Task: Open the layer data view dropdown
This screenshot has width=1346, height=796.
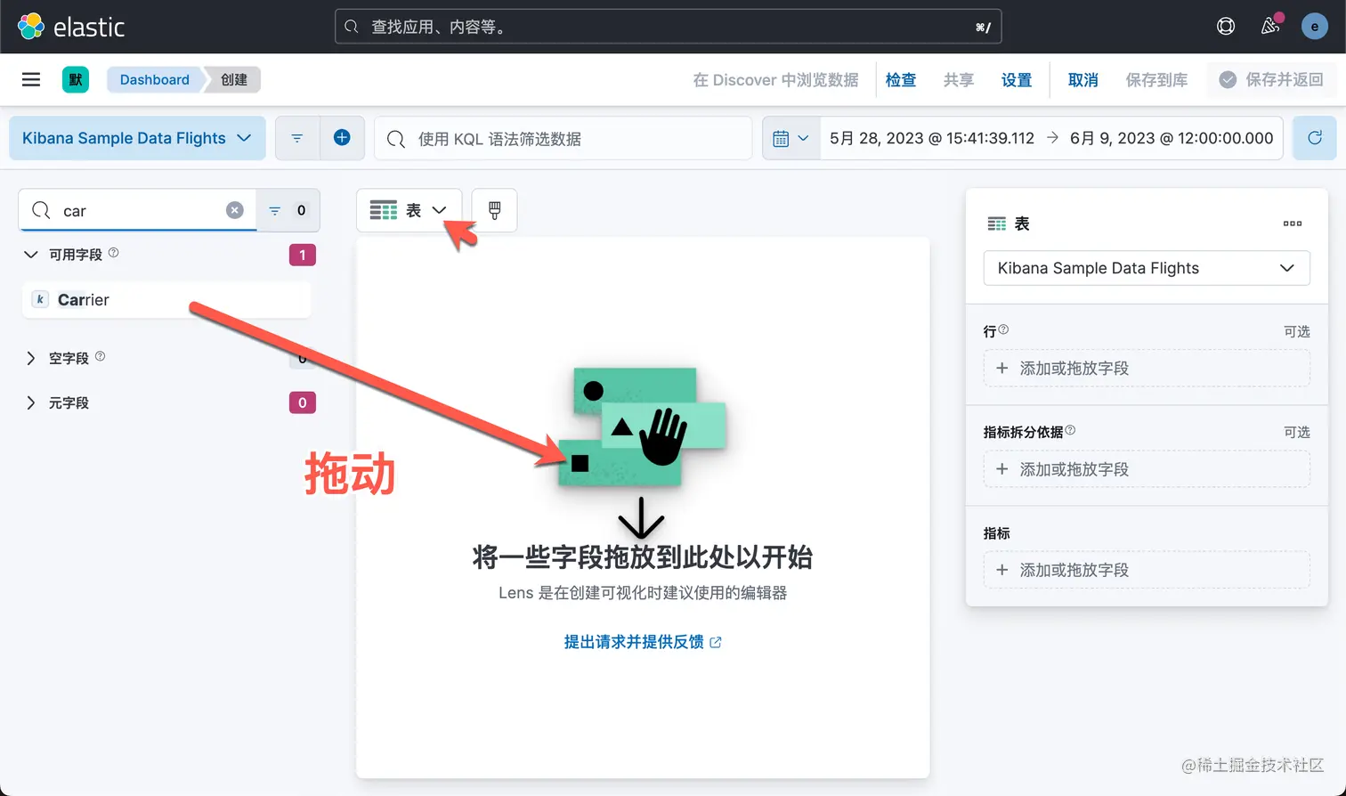Action: tap(1147, 268)
